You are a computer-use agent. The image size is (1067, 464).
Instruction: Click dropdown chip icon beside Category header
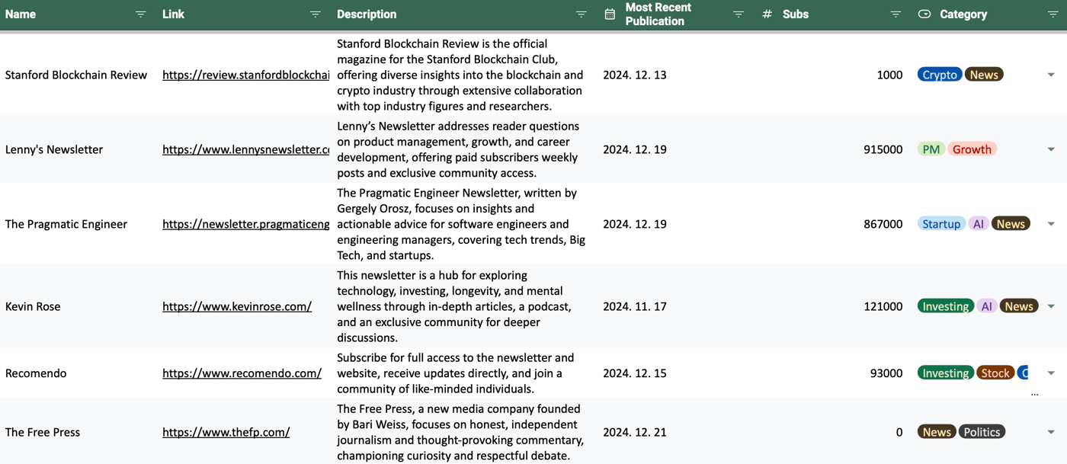(924, 14)
